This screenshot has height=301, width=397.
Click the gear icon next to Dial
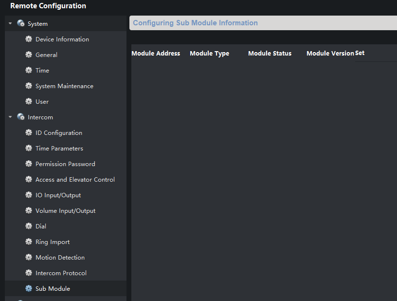[x=29, y=226]
